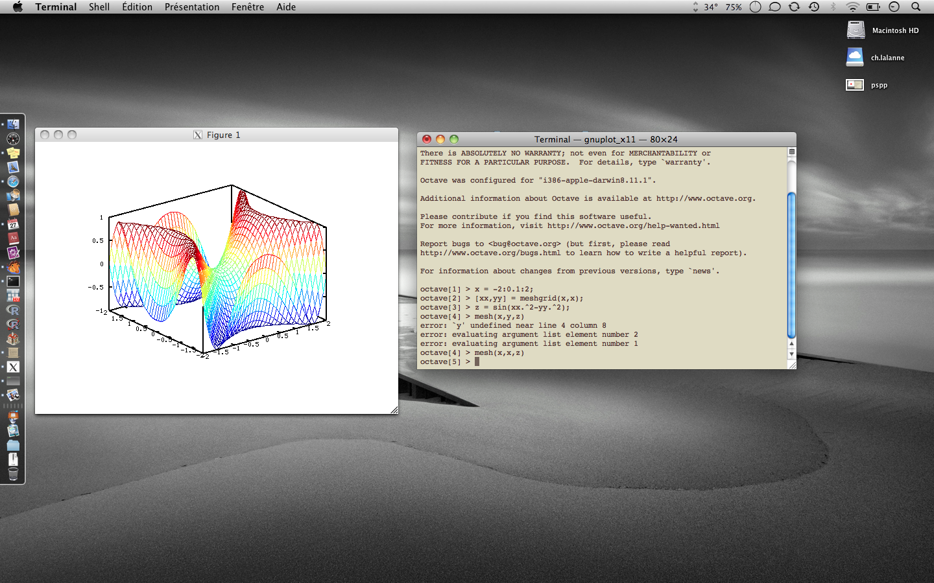934x583 pixels.
Task: Click the Terminal vertical scrollbar thumb
Action: 791,264
